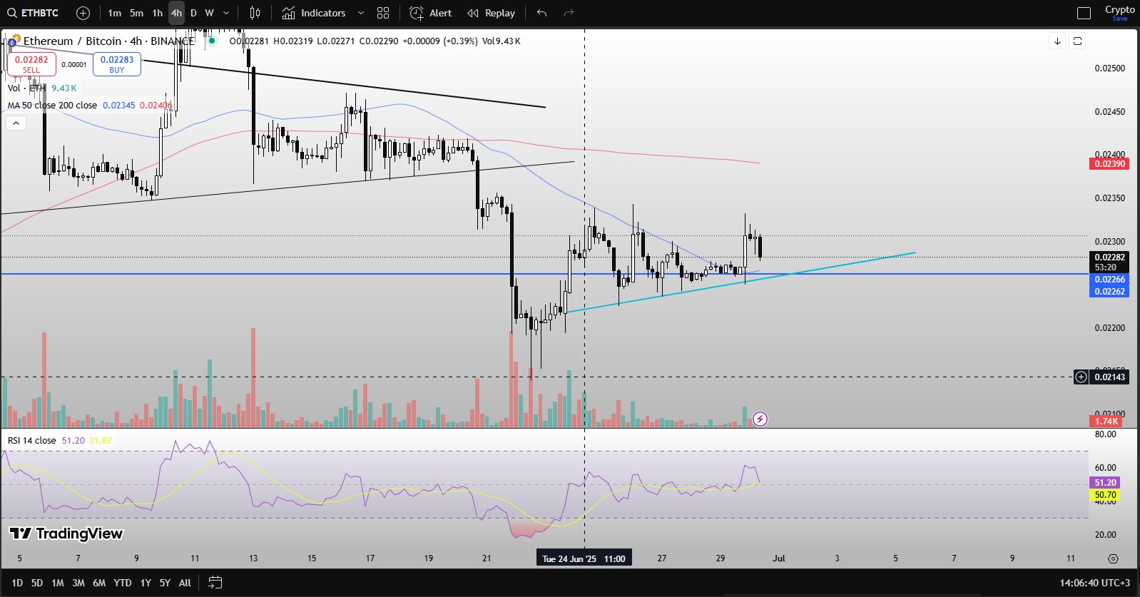Switch to the 1h timeframe

[x=158, y=13]
